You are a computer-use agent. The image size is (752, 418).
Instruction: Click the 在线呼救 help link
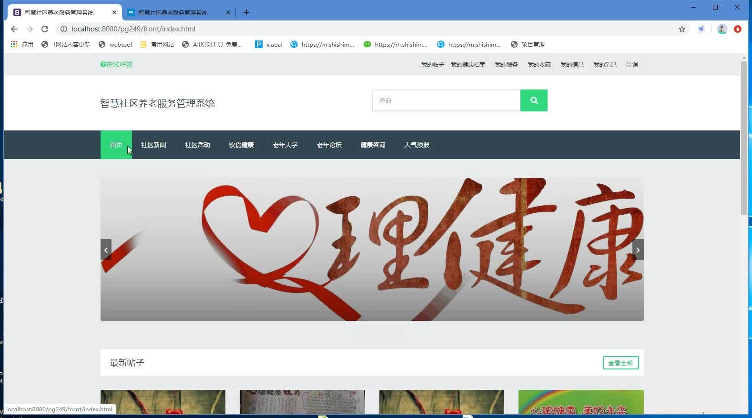116,64
